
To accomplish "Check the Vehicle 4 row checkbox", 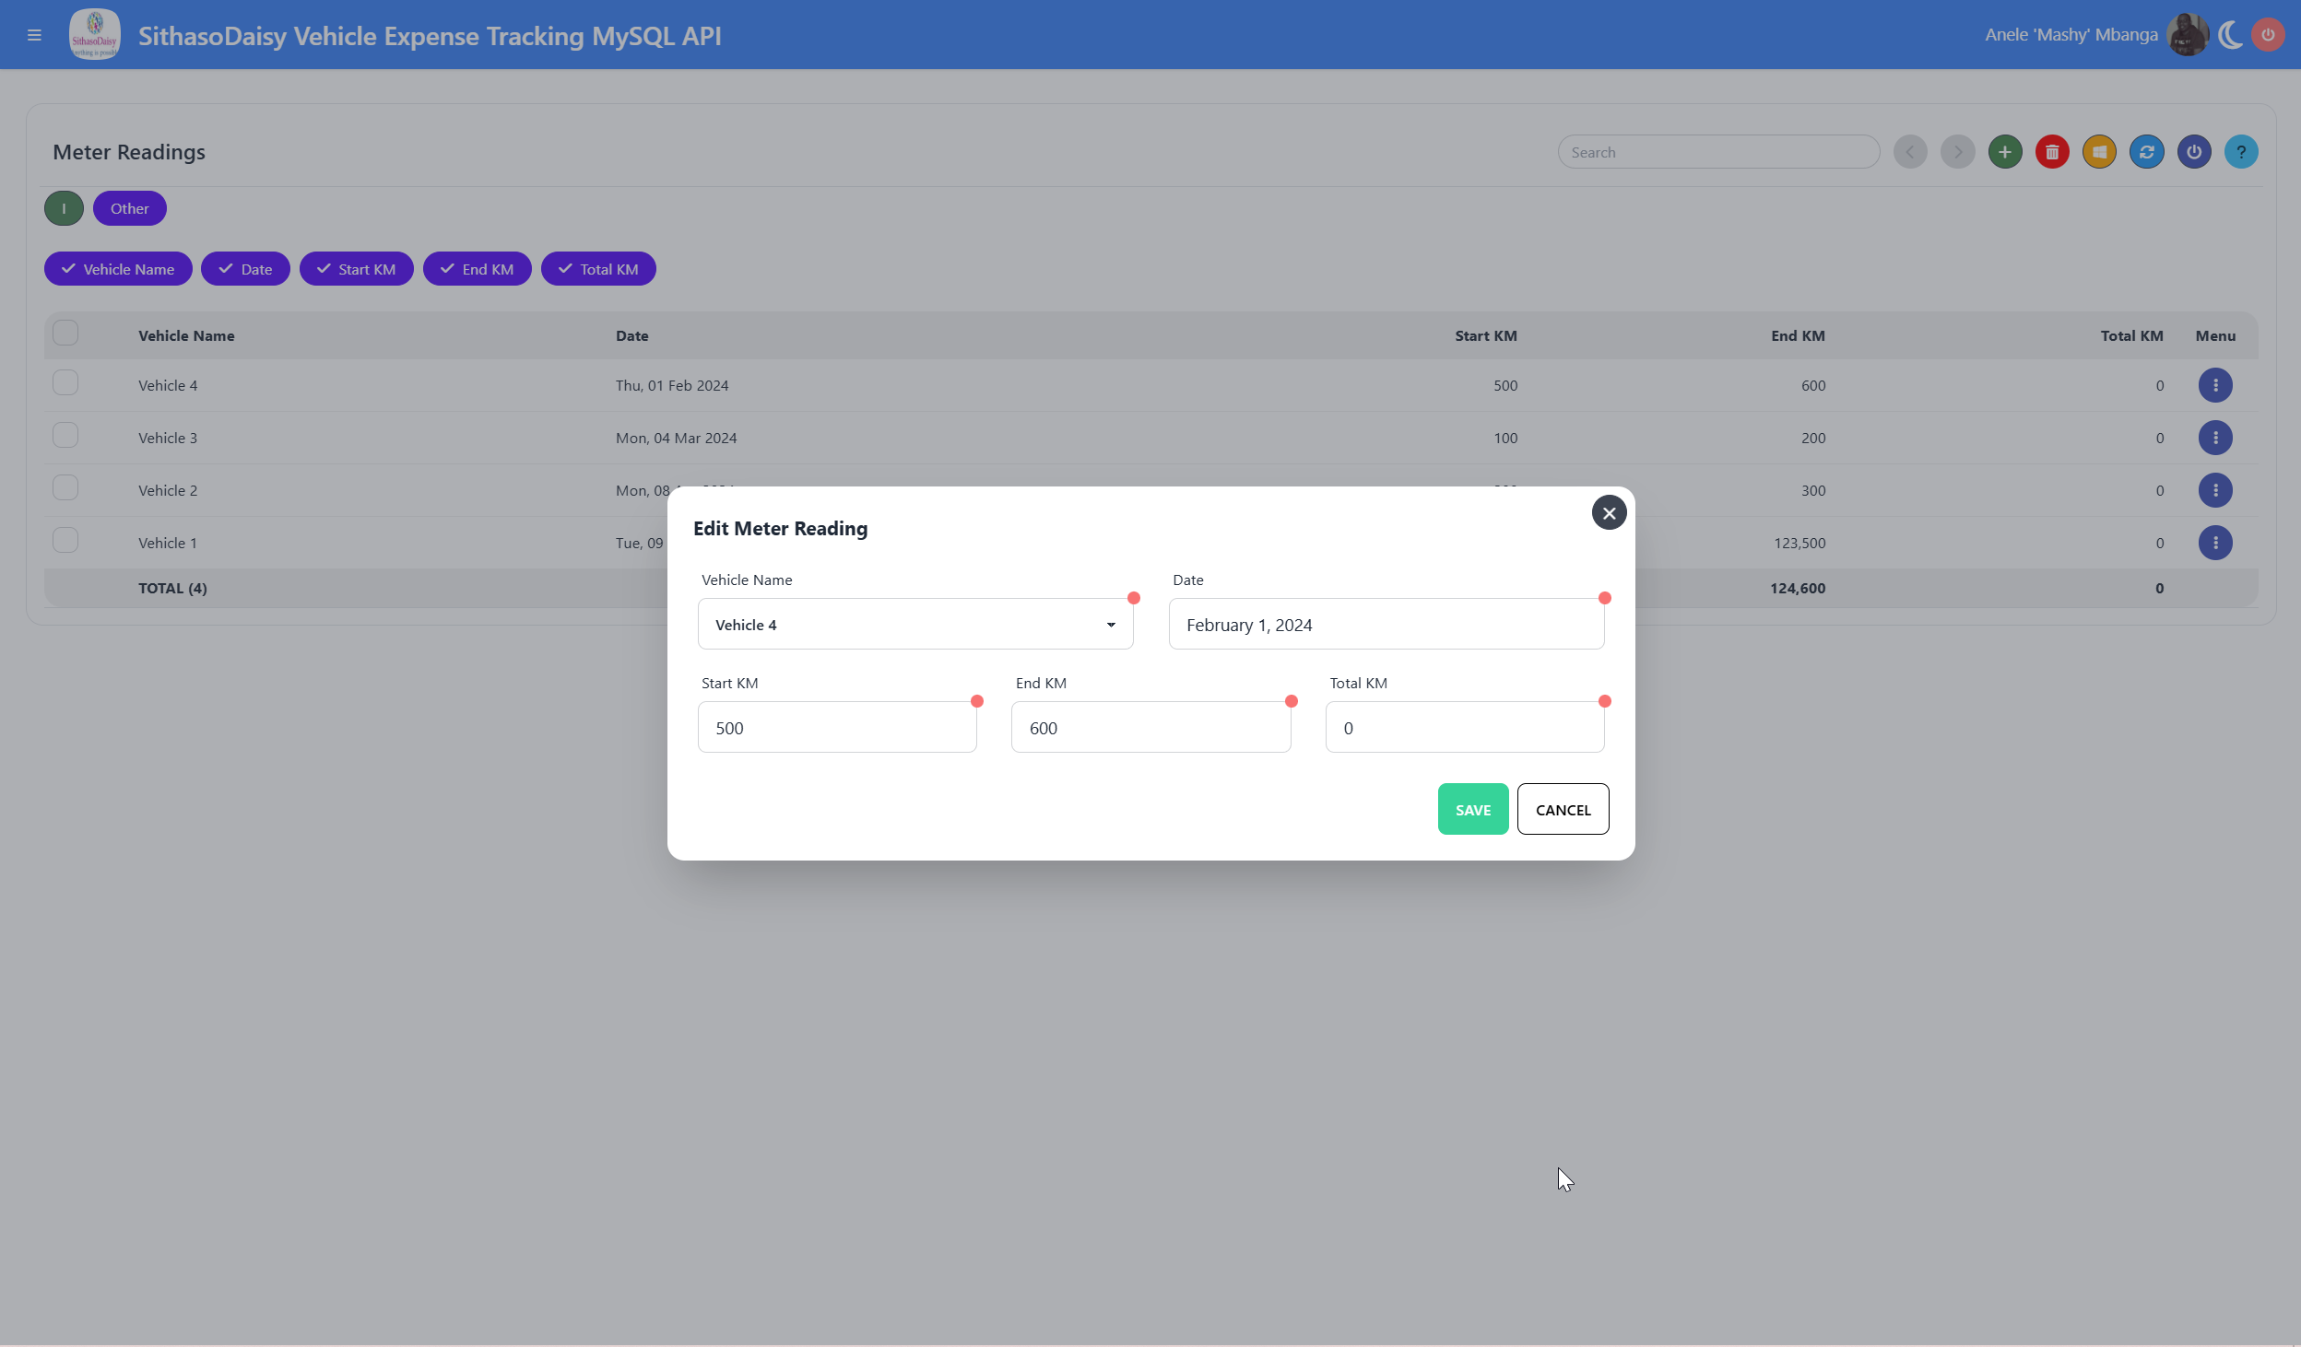I will tap(65, 382).
